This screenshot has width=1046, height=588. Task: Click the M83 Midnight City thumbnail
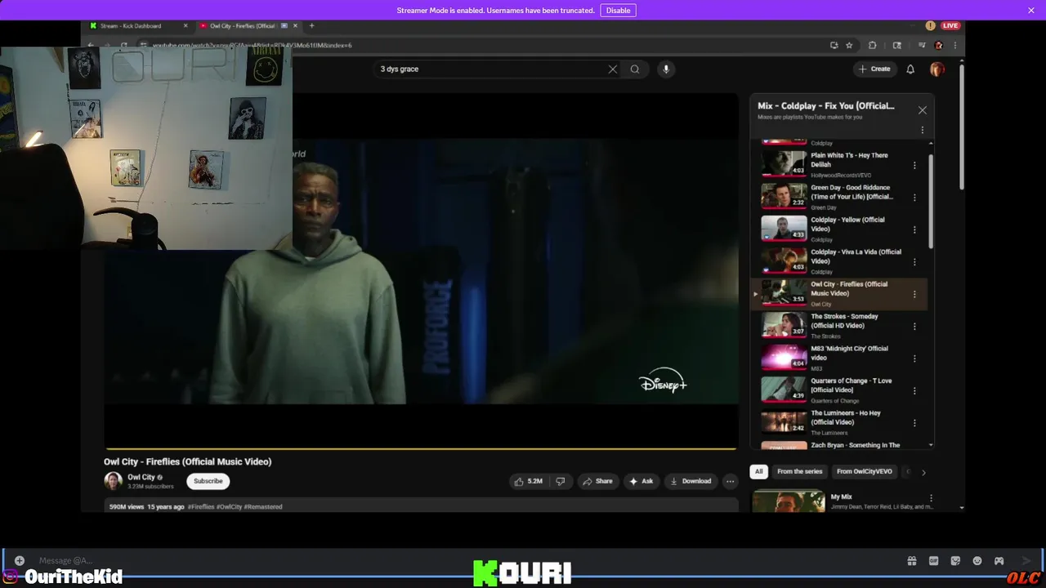tap(784, 357)
